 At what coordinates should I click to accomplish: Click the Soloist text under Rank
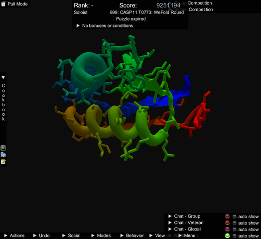[81, 12]
